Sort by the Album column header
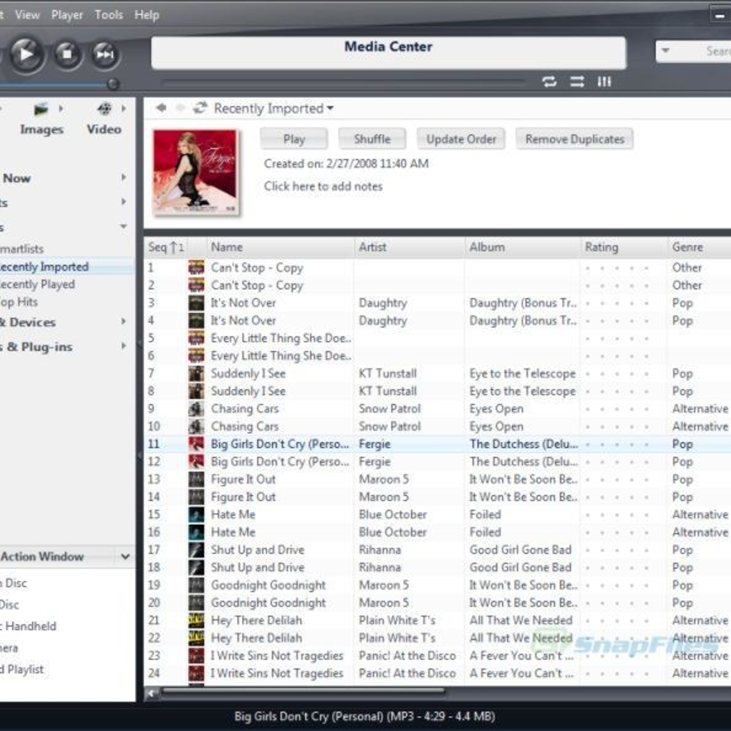This screenshot has width=731, height=731. [523, 247]
